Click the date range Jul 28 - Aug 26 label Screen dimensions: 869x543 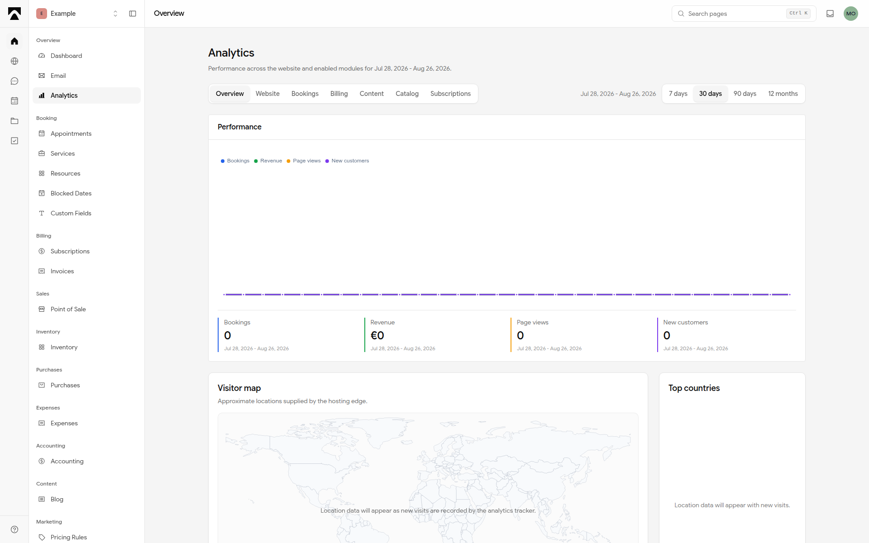pos(618,94)
